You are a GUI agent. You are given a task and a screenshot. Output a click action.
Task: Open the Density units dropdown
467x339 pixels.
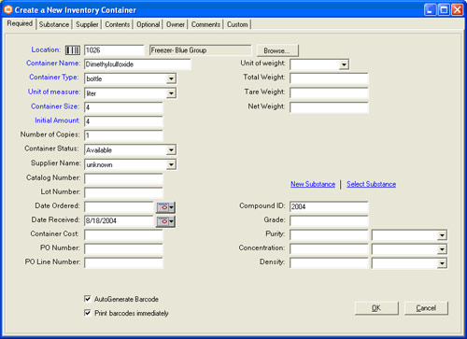[442, 263]
